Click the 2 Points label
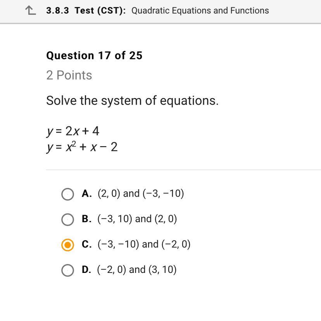This screenshot has width=321, height=321. click(x=69, y=75)
